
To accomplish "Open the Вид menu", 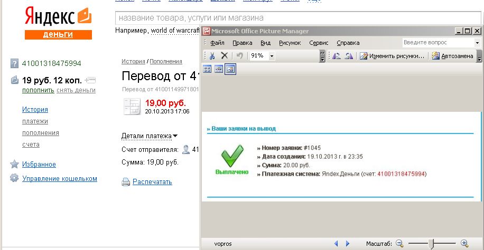I will (x=265, y=43).
